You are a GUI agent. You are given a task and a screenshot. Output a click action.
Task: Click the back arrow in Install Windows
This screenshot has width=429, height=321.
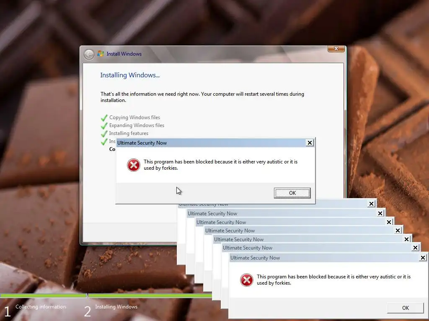(89, 54)
